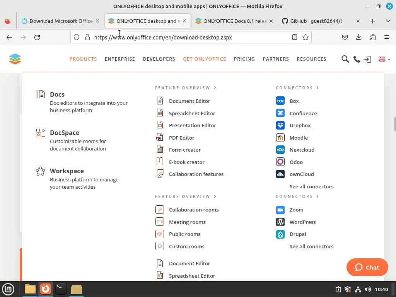
Task: Open a new browser tab
Action: point(372,21)
